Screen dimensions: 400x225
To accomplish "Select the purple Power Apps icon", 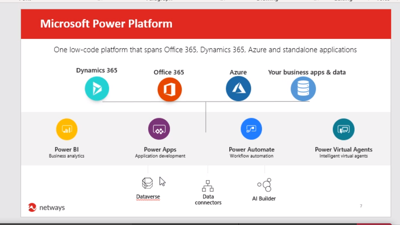I will (159, 129).
